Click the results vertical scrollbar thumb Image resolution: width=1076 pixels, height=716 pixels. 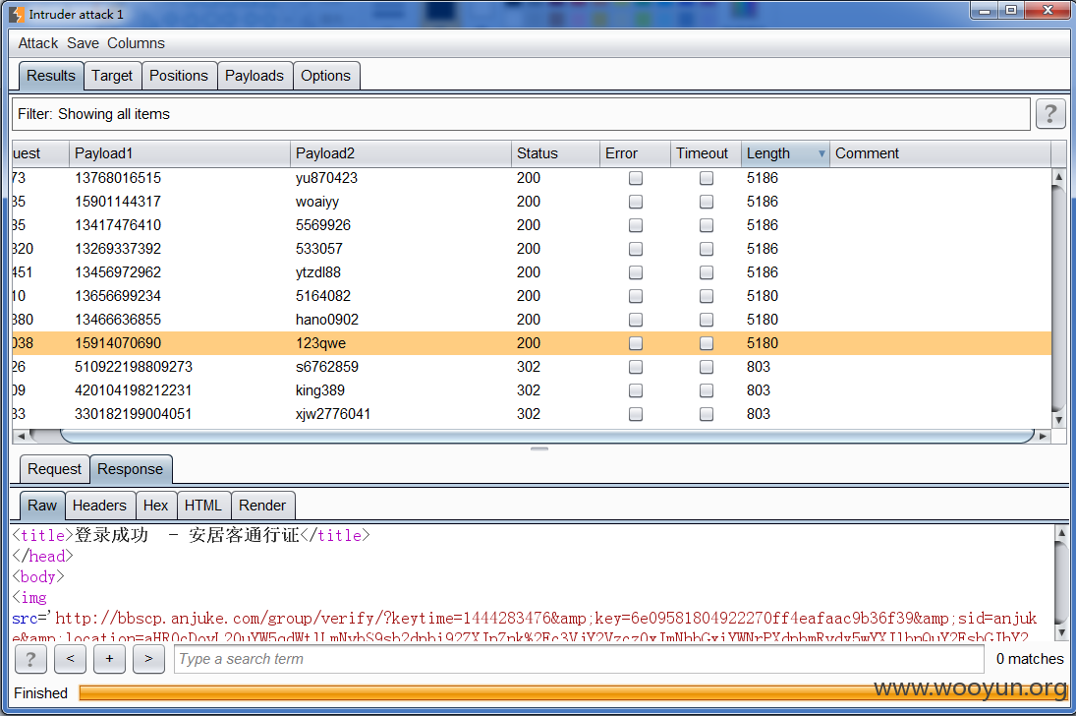(1059, 299)
